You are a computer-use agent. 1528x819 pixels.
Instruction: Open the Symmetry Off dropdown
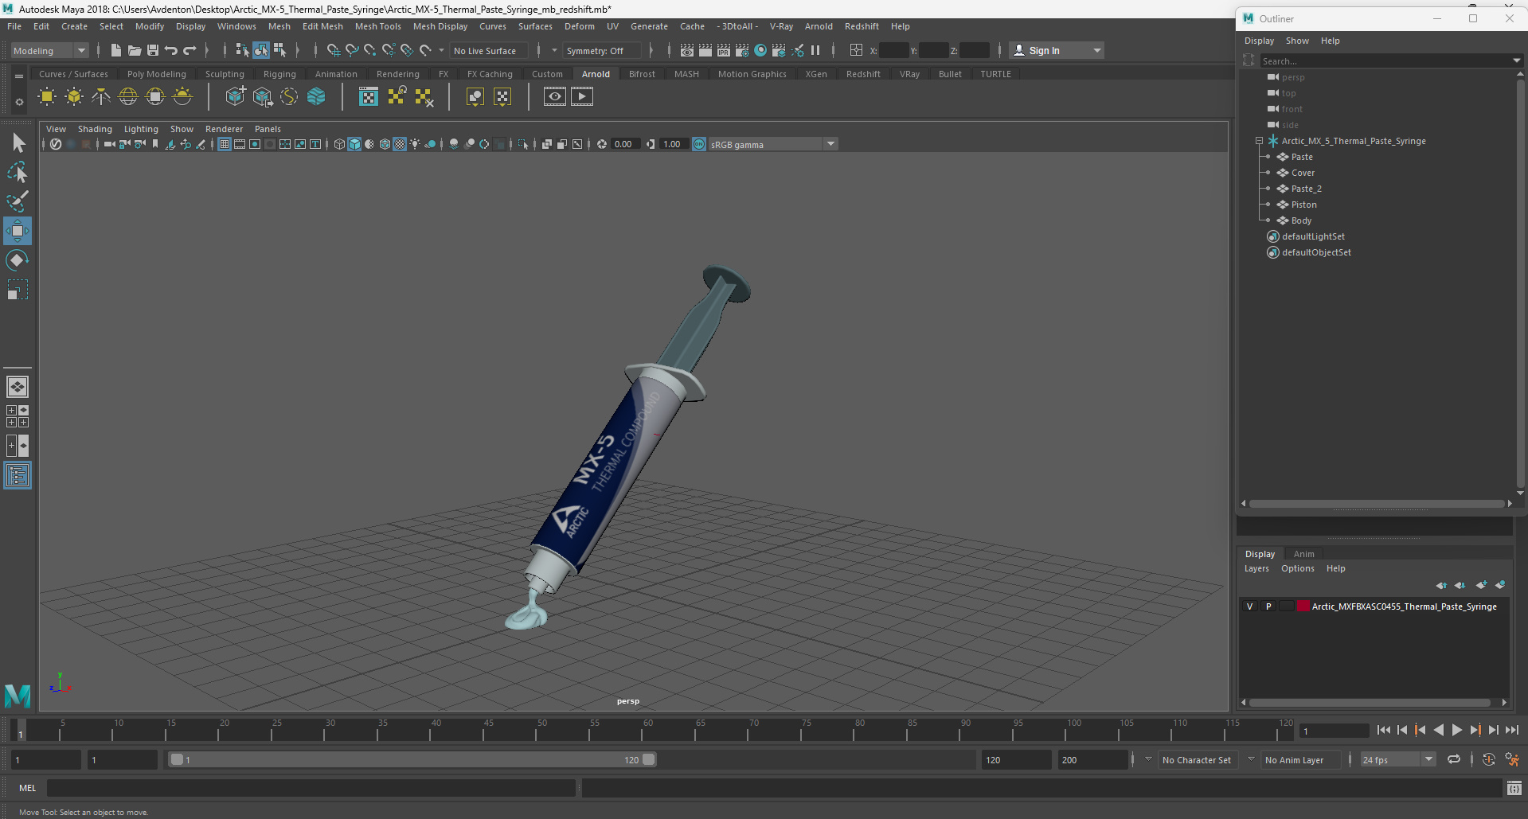555,50
